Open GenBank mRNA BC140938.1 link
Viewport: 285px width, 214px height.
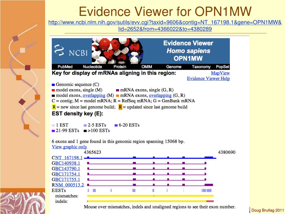click(67, 163)
